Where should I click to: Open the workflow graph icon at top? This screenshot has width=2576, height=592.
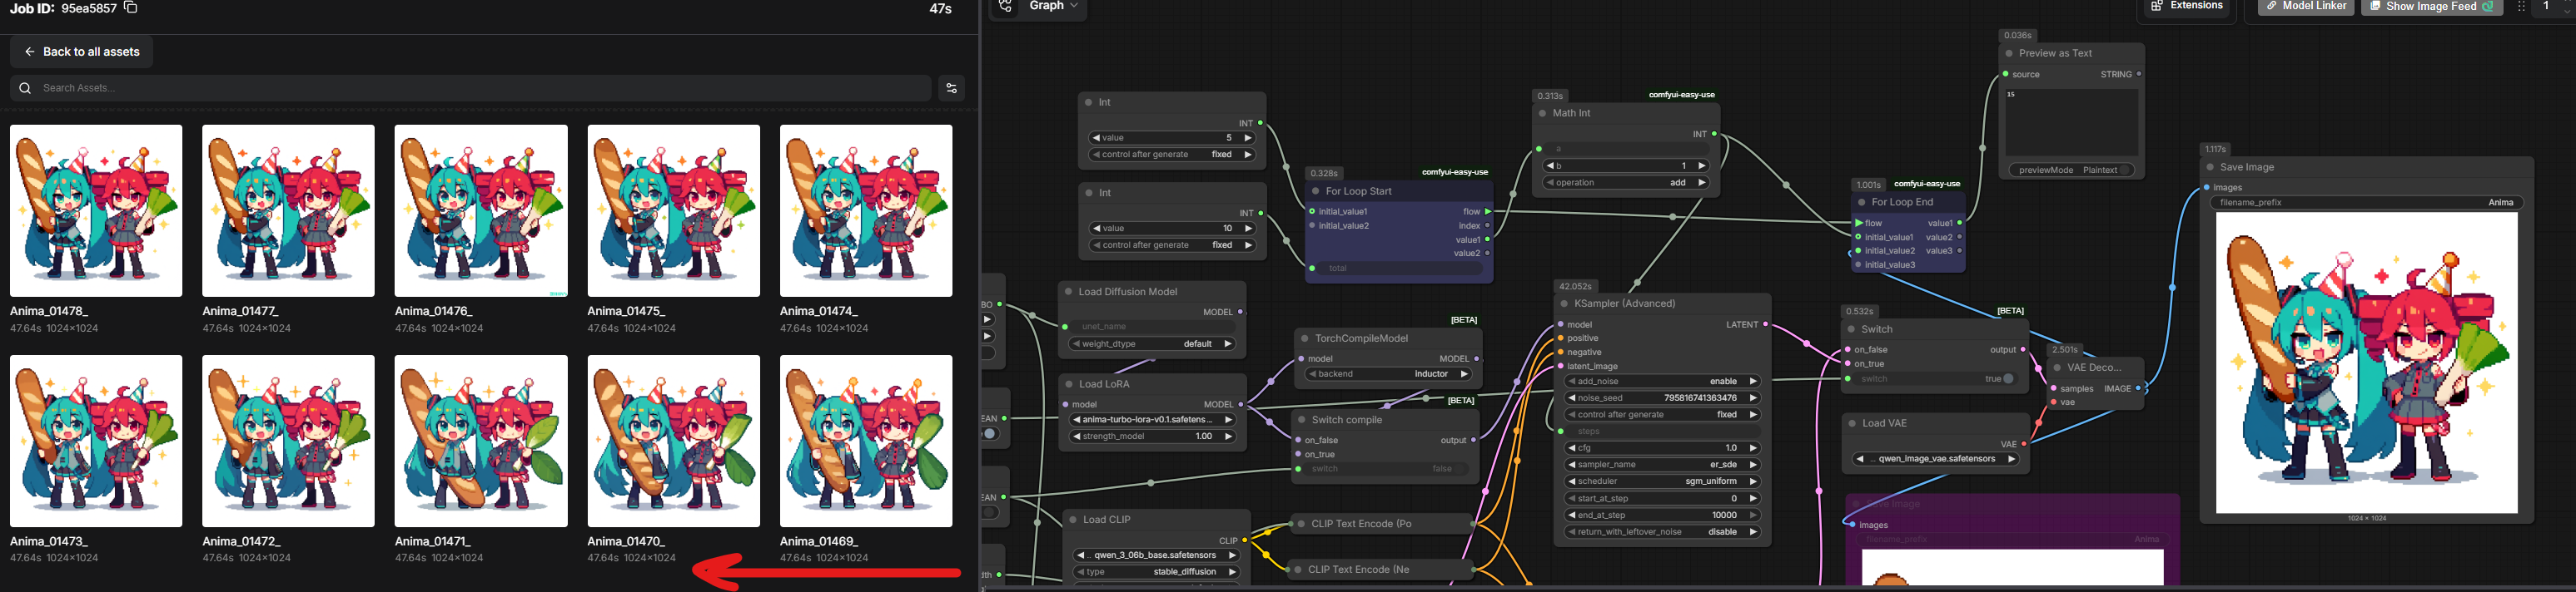pyautogui.click(x=1006, y=6)
